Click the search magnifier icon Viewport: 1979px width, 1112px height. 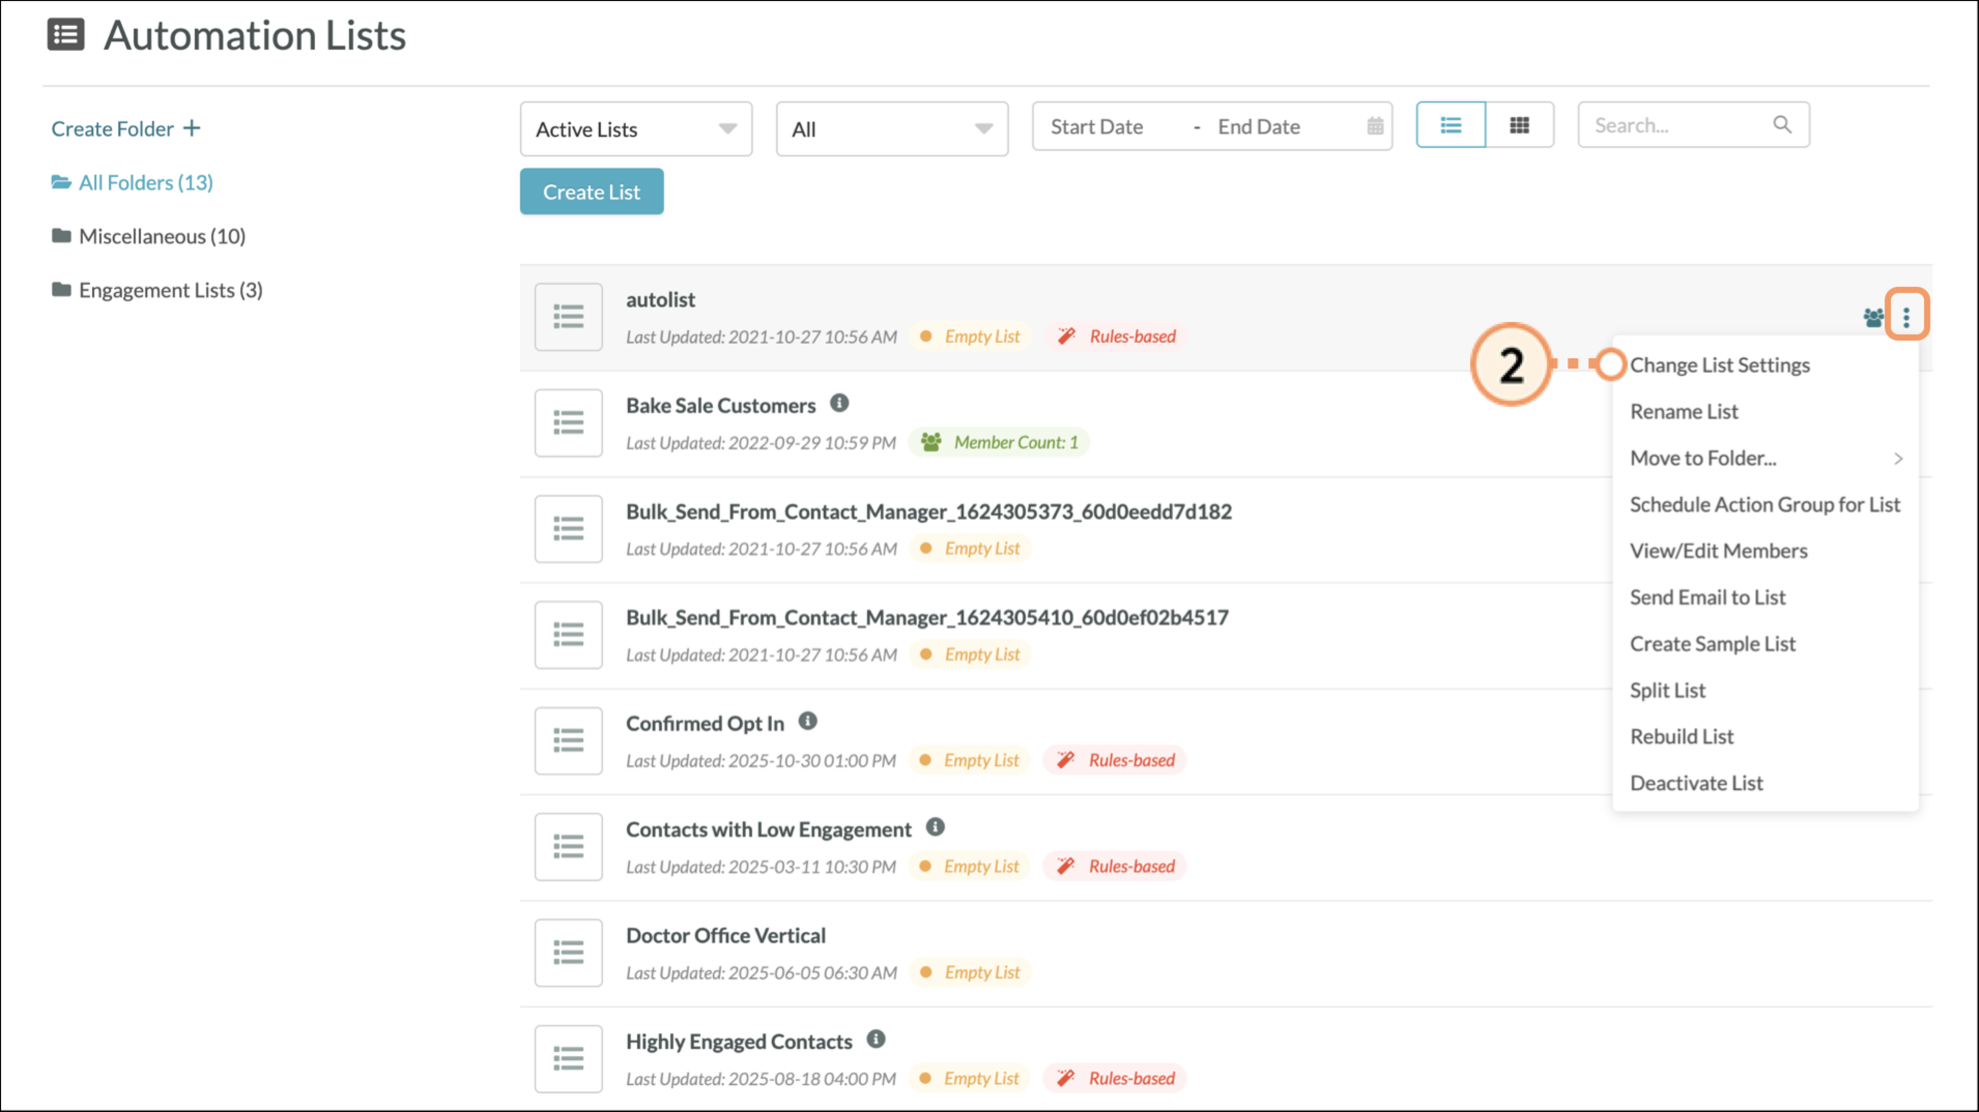(x=1782, y=124)
